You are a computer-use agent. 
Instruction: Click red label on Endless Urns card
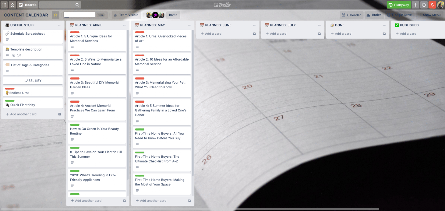coord(10,89)
